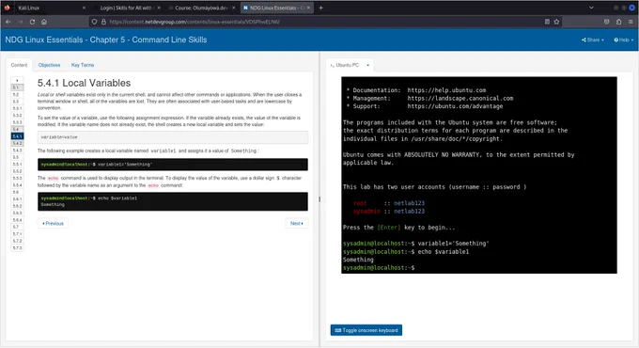Screen dimensions: 639x348
Task: Toggle onscreen keyboard button
Action: click(x=366, y=330)
